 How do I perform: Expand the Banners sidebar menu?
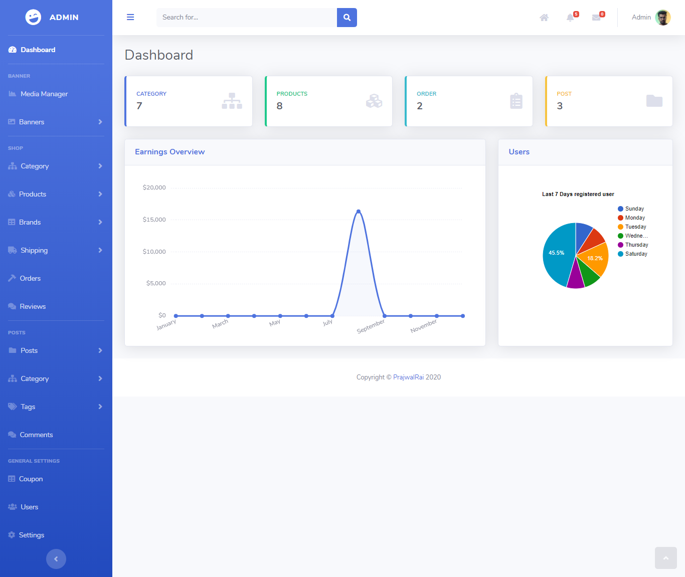[x=32, y=122]
